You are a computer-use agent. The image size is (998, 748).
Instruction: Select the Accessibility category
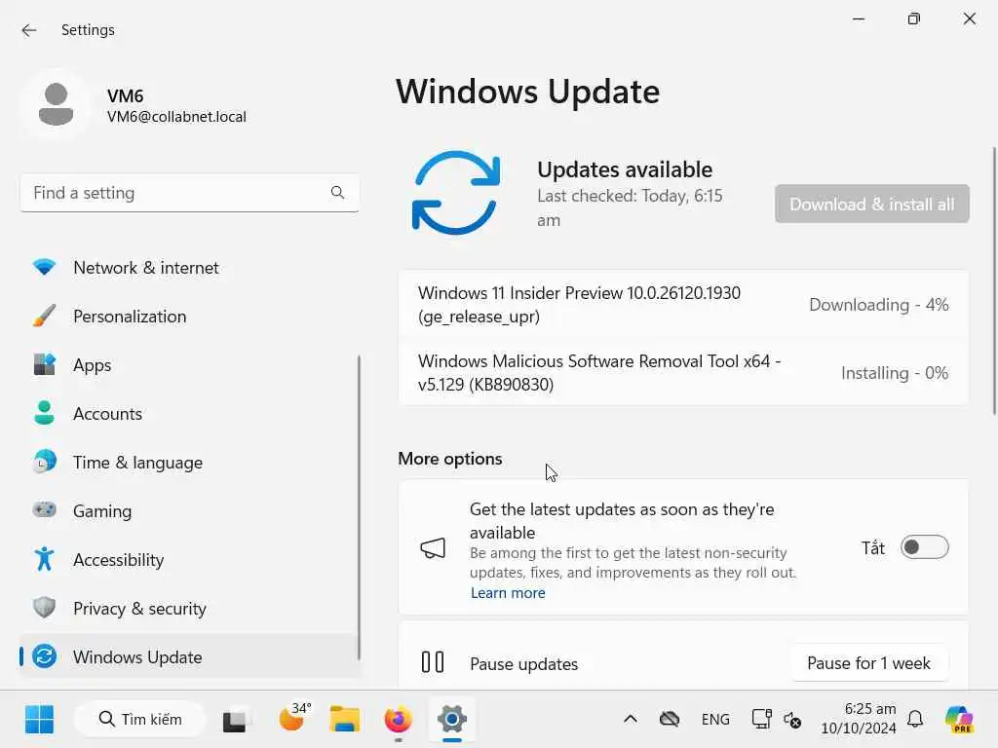coord(190,559)
